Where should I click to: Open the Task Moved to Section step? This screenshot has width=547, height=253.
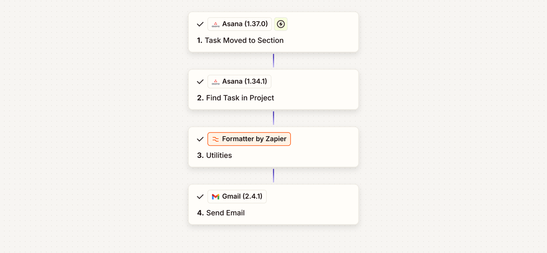[244, 41]
